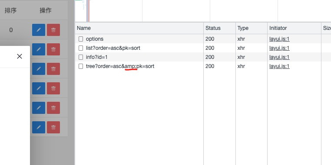
Task: Click the red trash icon in the first row
Action: tap(53, 30)
